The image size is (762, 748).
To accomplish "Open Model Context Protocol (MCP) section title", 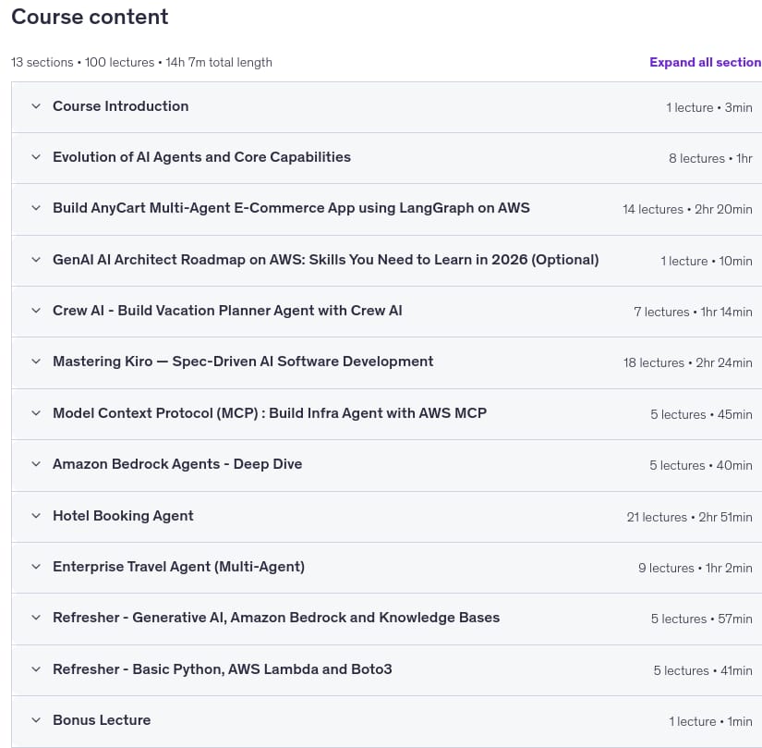I will 270,413.
